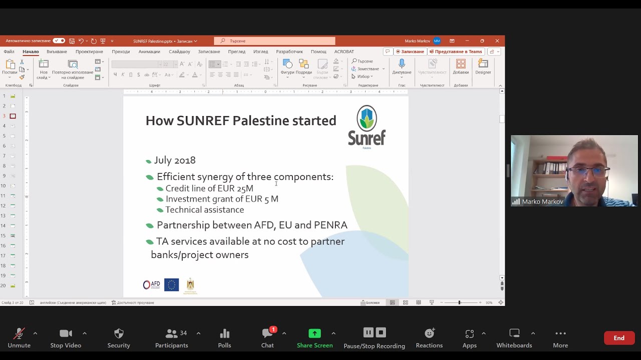Open Zoom Reactions

(429, 338)
